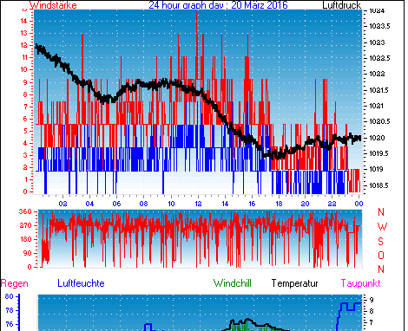
Task: Select '1021.5' on the Luftdruck axis
Action: coord(379,90)
